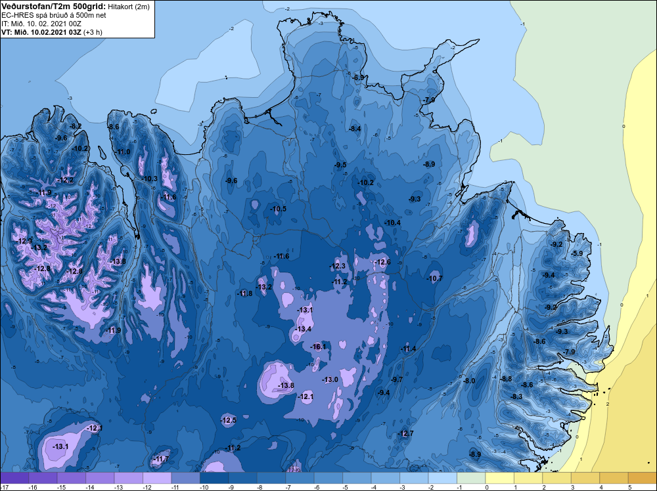This screenshot has height=491, width=657.
Task: Click the darkest purple swatch between -17 and -16
Action: coord(14,478)
